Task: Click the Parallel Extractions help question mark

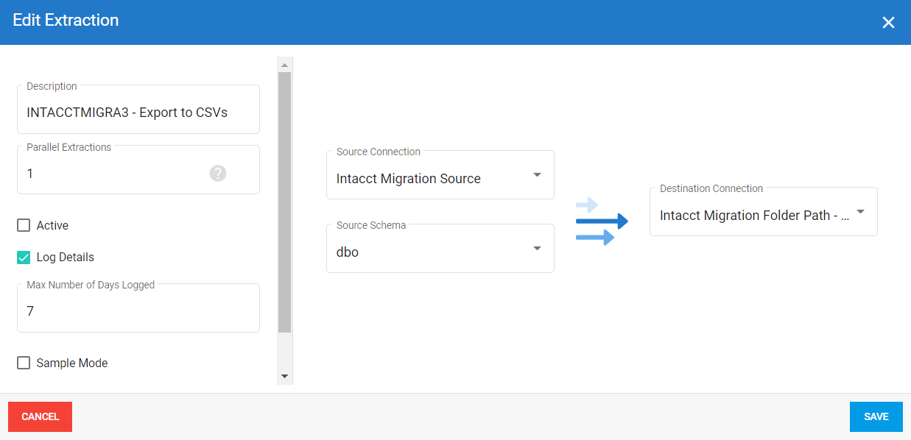Action: point(217,174)
